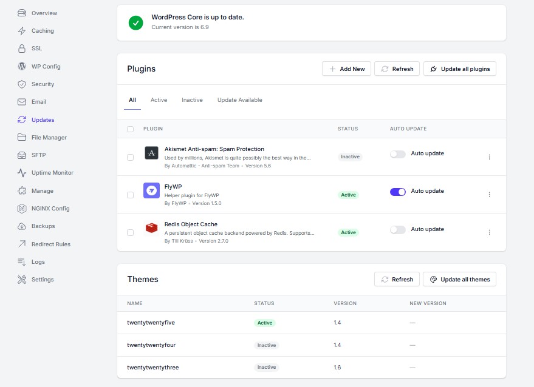Open FlyWP row three-dot menu
This screenshot has width=534, height=387.
point(490,195)
